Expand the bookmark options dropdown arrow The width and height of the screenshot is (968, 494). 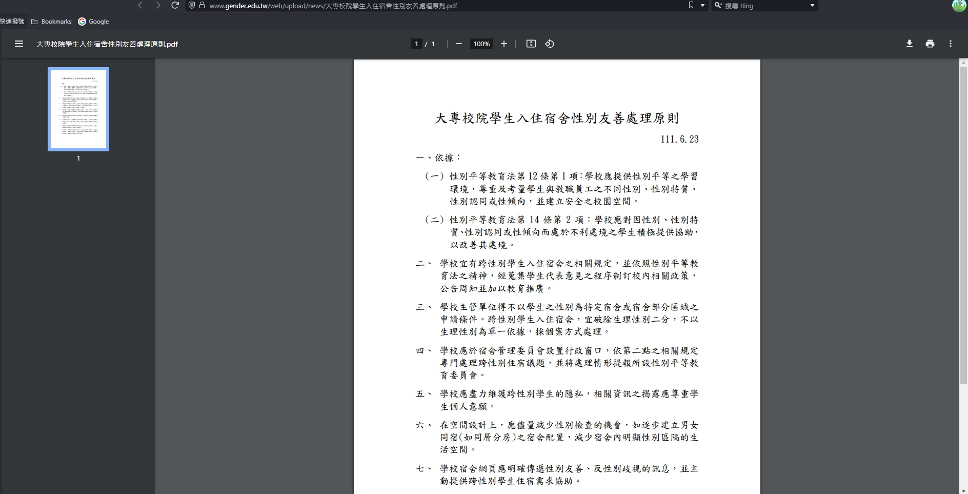click(702, 5)
